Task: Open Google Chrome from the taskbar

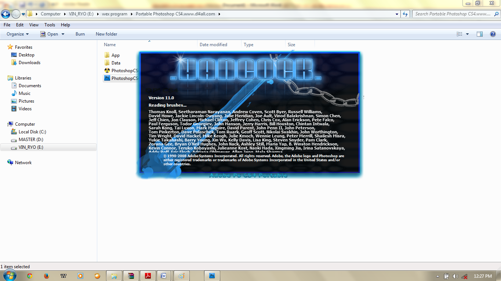Action: pos(29,276)
